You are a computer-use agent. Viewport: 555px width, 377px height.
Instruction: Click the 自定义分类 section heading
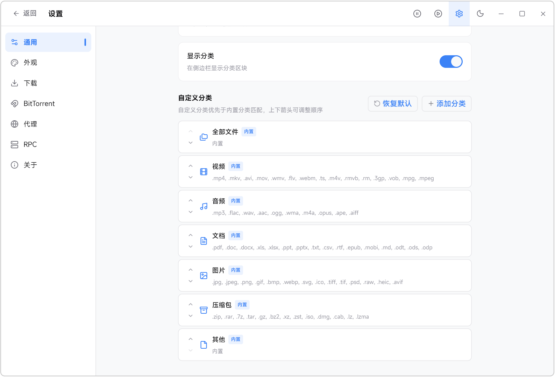click(195, 98)
